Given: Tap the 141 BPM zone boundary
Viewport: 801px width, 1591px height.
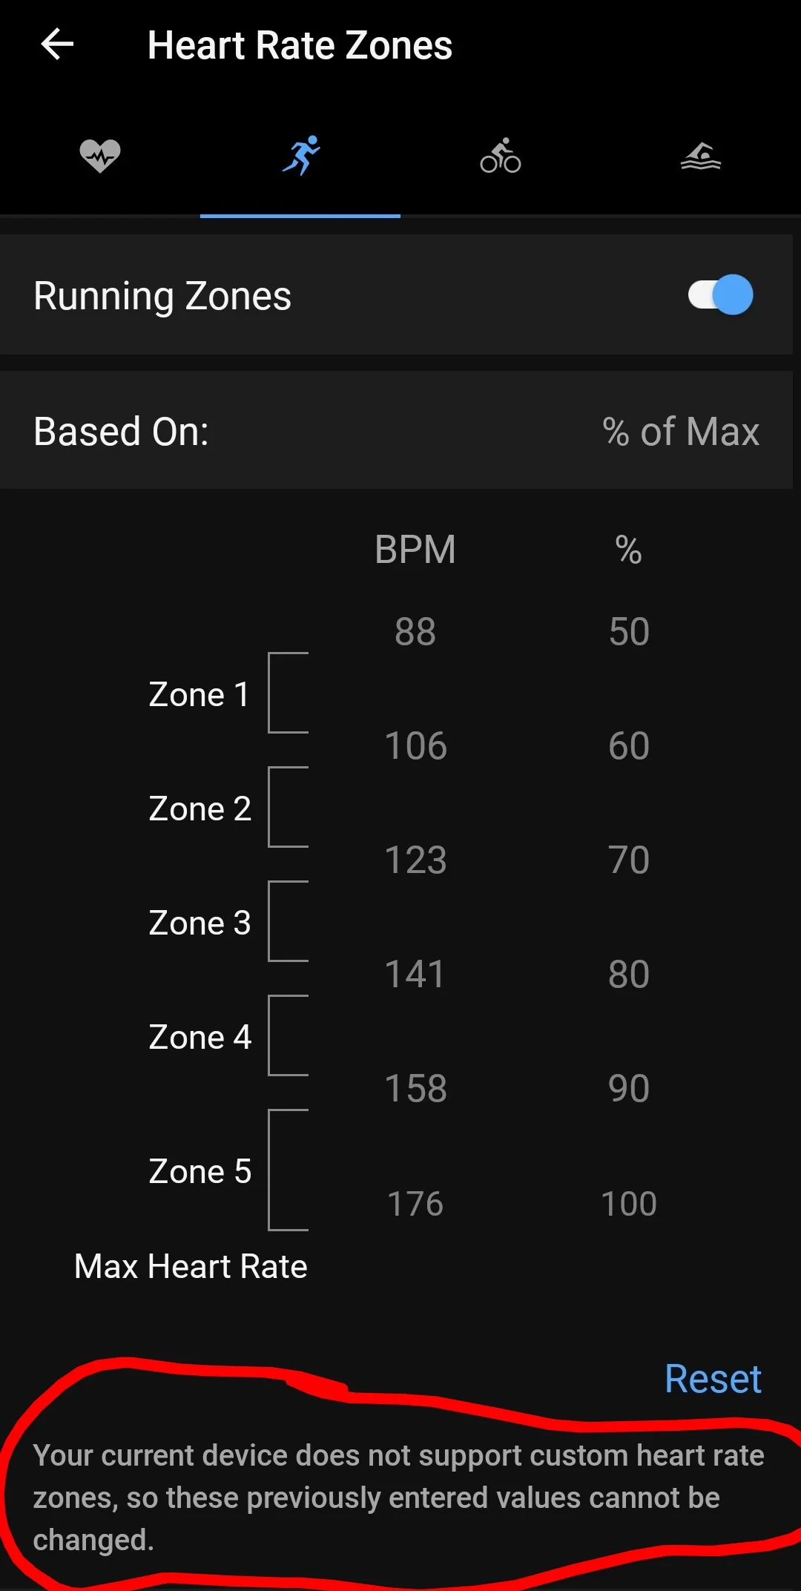Looking at the screenshot, I should coord(415,975).
